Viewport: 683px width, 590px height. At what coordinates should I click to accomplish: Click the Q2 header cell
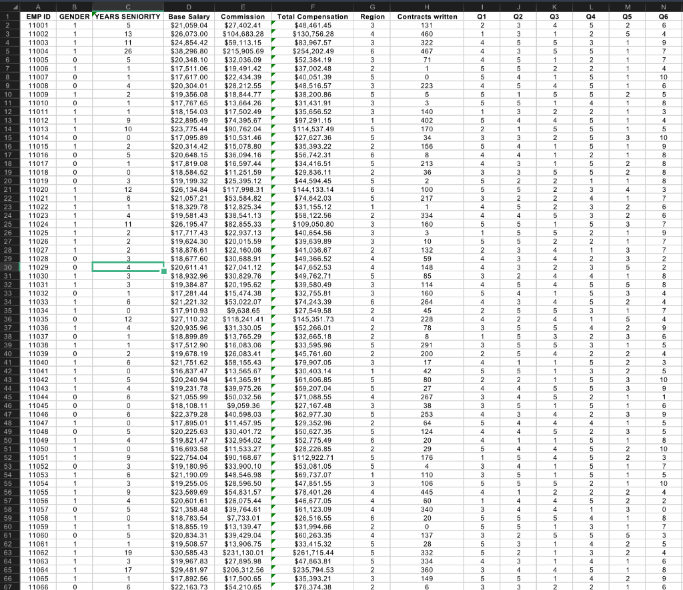(518, 17)
